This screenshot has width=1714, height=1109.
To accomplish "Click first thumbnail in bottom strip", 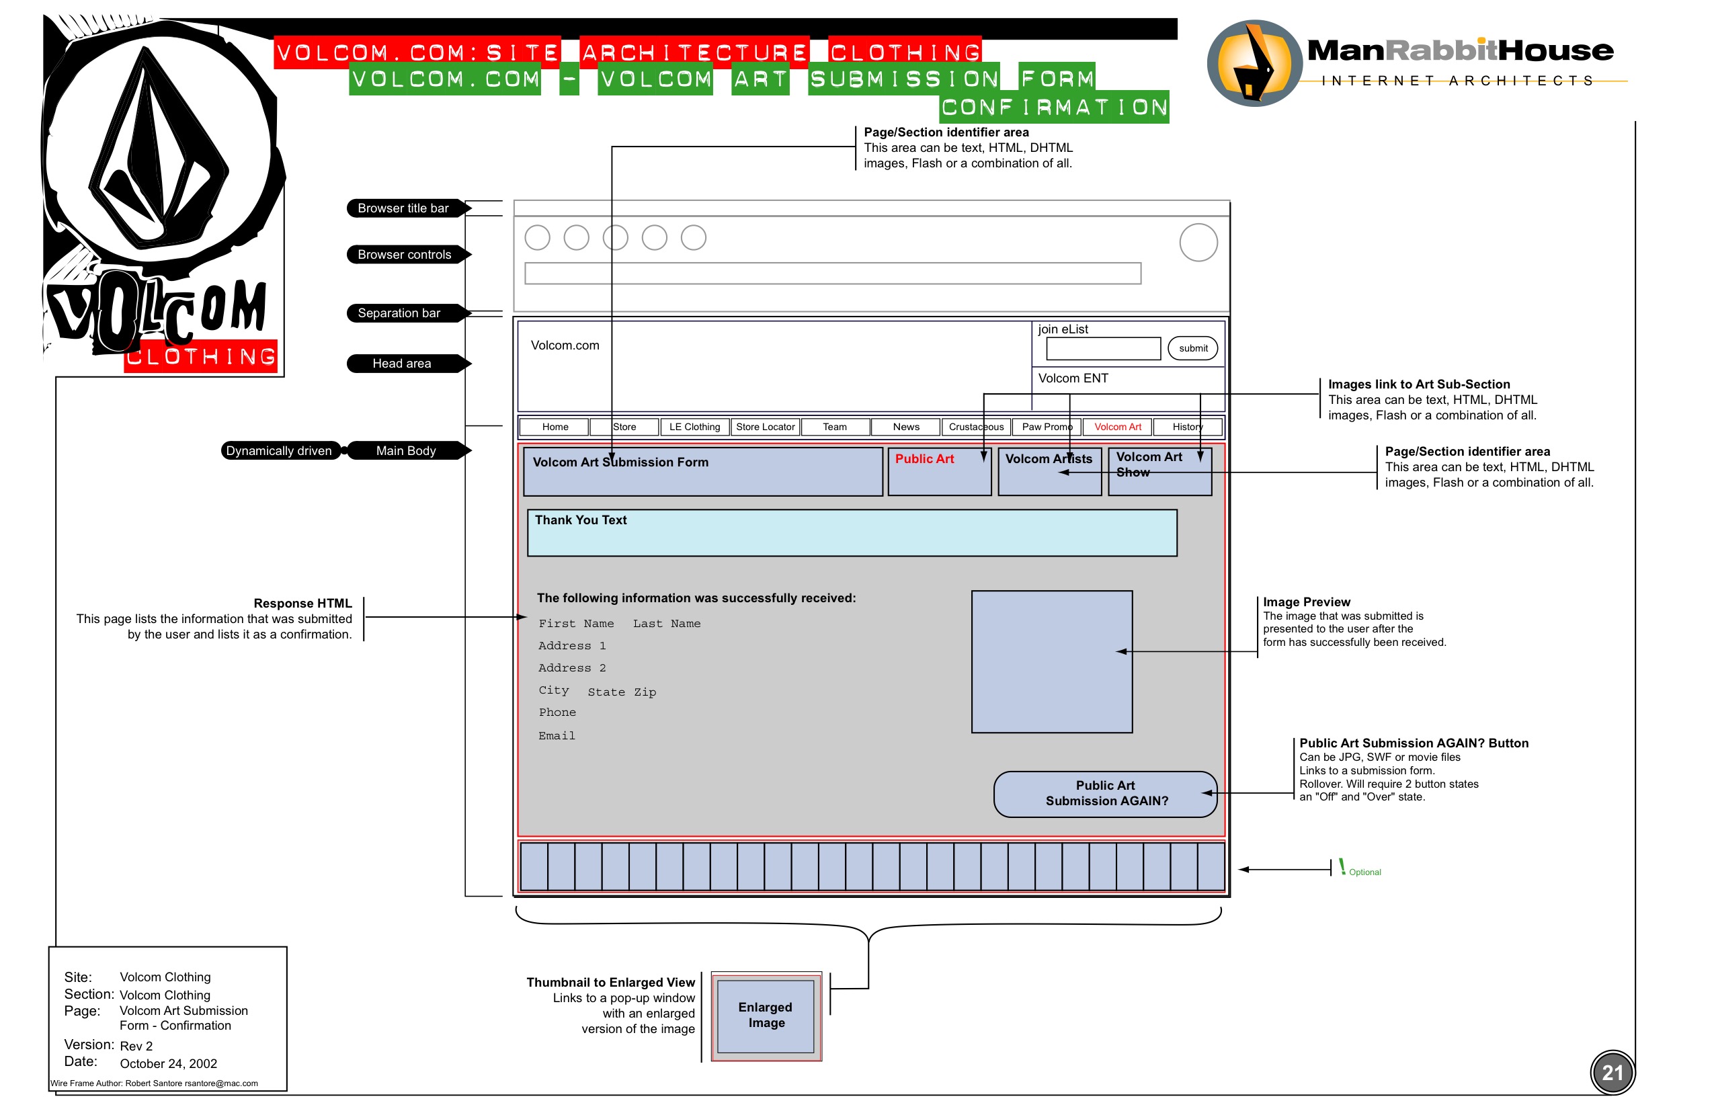I will [x=534, y=866].
